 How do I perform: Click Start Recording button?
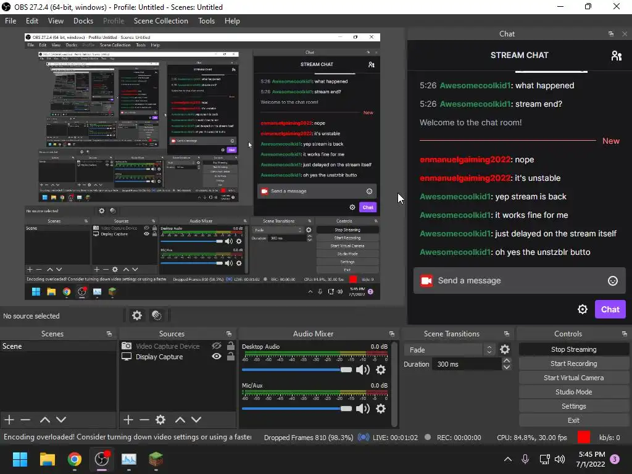[573, 364]
